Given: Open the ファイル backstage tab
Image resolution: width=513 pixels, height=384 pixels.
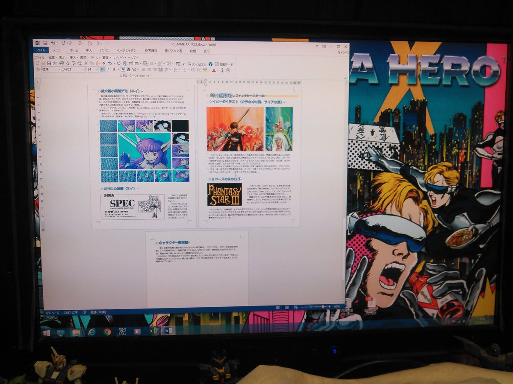Looking at the screenshot, I should pyautogui.click(x=41, y=50).
